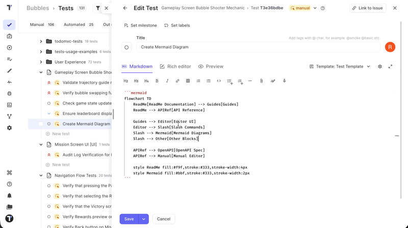The height and width of the screenshot is (228, 408).
Task: Click Link to Issue button
Action: click(368, 8)
